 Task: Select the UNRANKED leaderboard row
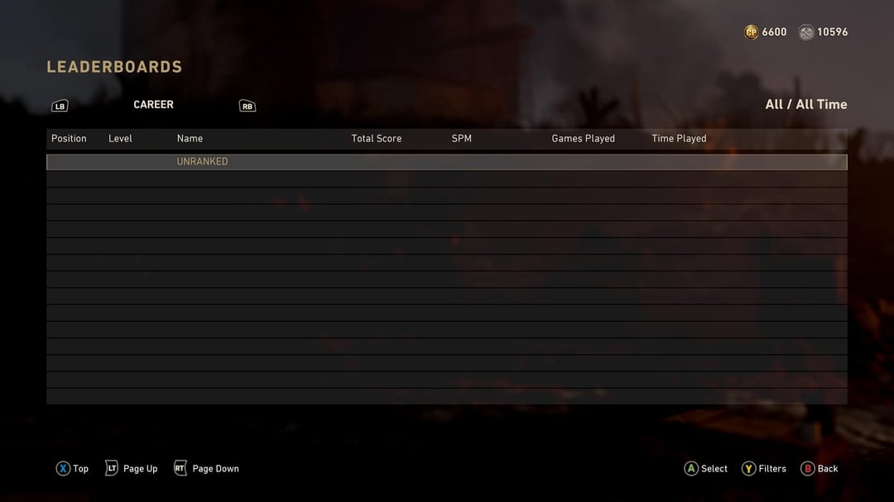(447, 162)
